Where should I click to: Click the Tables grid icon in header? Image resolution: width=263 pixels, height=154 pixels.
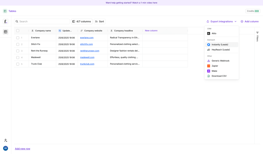click(5, 11)
